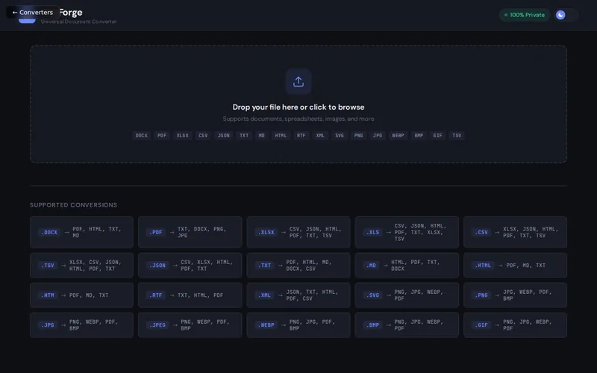The image size is (597, 373).
Task: Select the .XLS conversion card
Action: coord(407,232)
